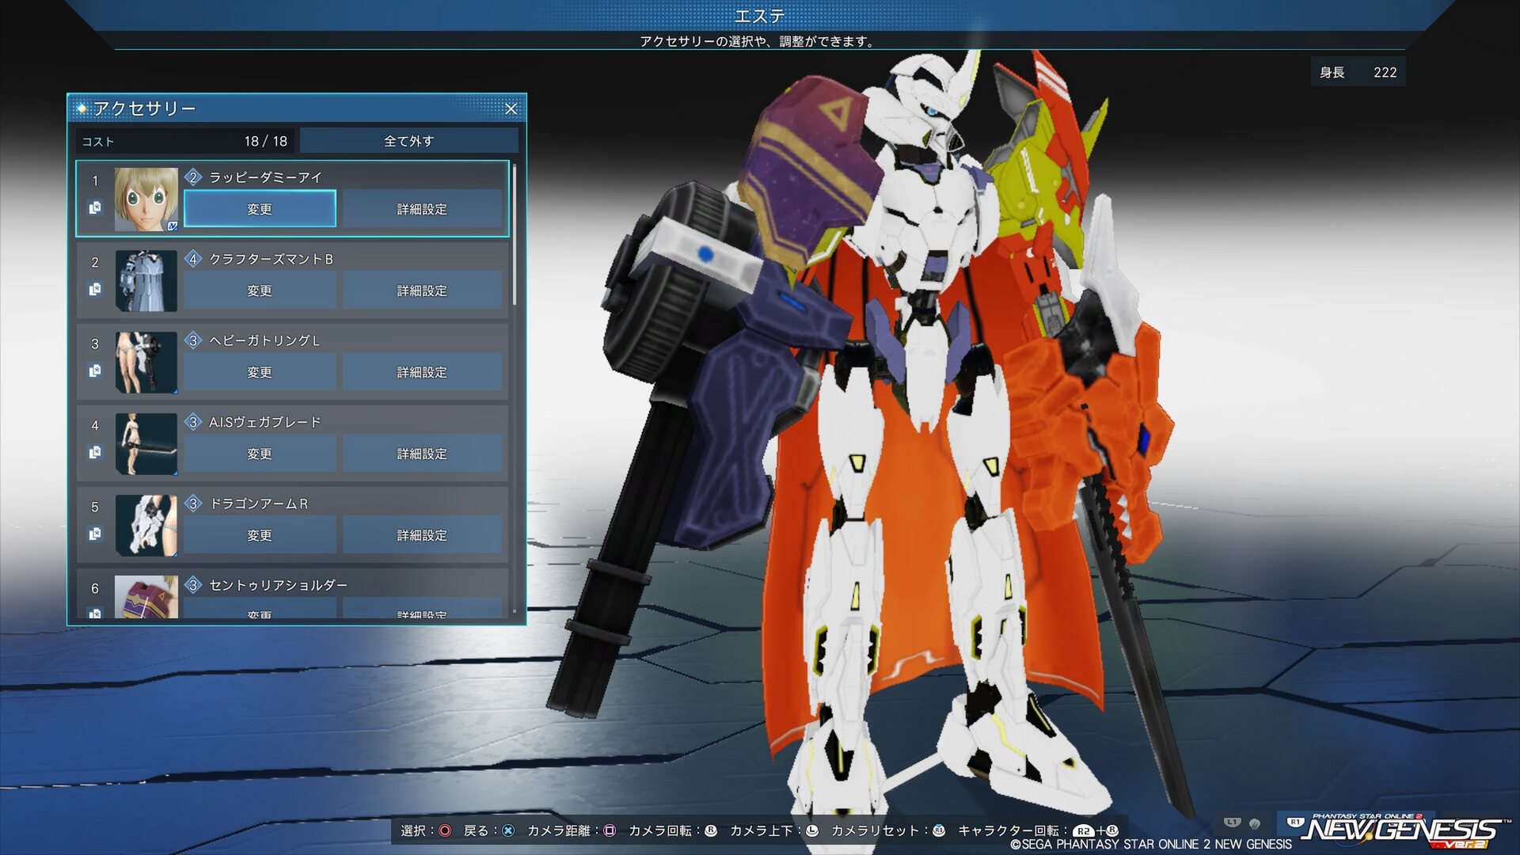Click the キャラクター回転 R2 icon
Image resolution: width=1520 pixels, height=855 pixels.
1084,831
